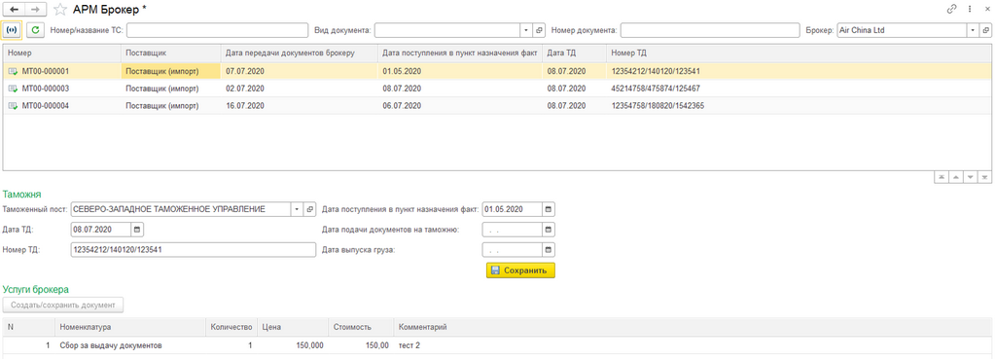Click Создать/сохранить документ button
The width and height of the screenshot is (996, 359).
(x=63, y=305)
